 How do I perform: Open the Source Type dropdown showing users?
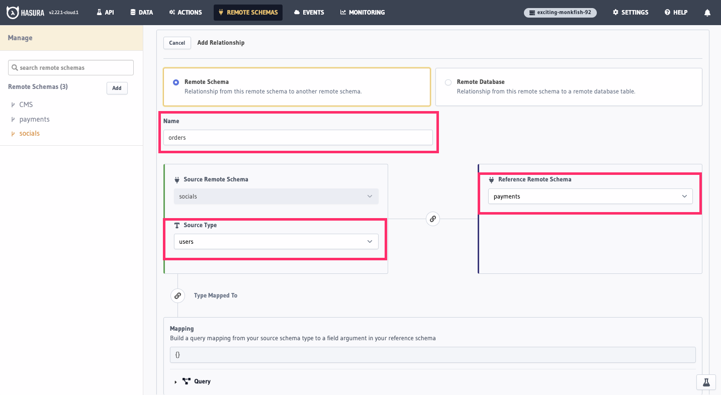point(276,241)
